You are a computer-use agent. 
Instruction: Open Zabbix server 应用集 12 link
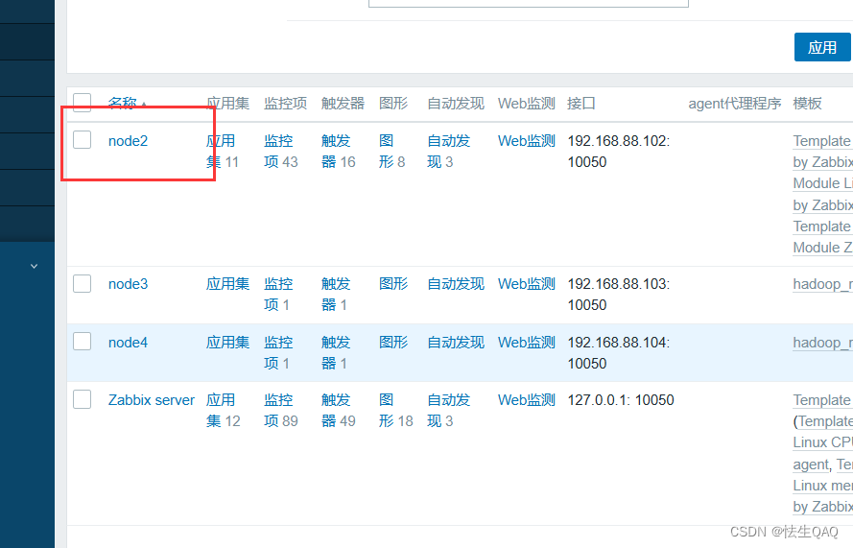223,411
